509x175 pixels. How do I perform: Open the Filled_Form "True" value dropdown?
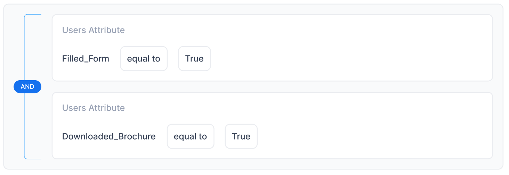pyautogui.click(x=194, y=59)
